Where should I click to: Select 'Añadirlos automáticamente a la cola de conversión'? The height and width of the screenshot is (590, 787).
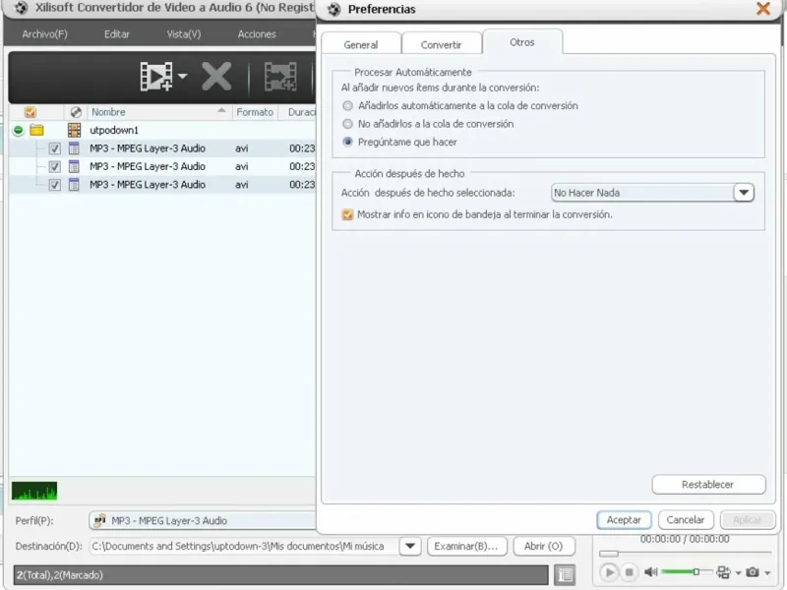point(347,106)
